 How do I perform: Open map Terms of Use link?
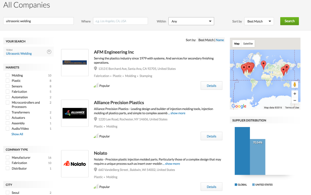pos(292,108)
